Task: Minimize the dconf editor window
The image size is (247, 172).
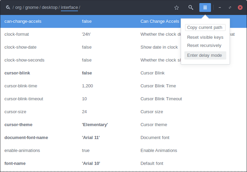Action: click(220, 7)
